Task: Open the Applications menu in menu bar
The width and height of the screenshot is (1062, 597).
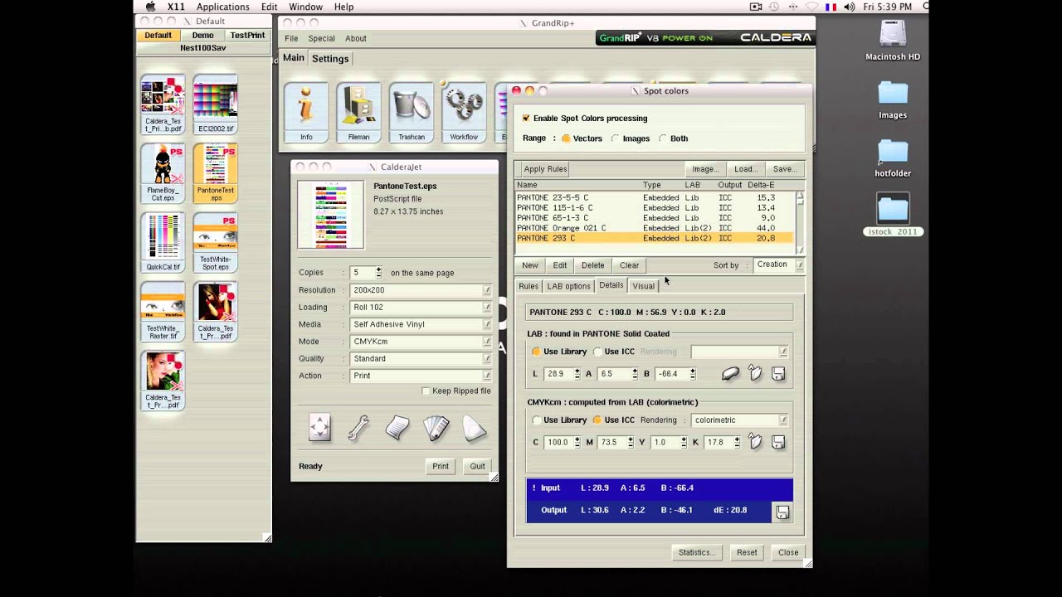Action: (222, 7)
